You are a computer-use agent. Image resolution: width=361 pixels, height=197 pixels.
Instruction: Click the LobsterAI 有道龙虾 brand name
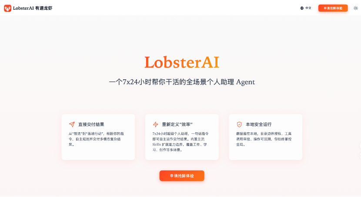pyautogui.click(x=33, y=8)
